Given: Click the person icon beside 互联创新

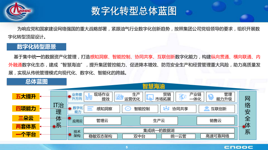Looking at the screenshot, I should 206,109.
